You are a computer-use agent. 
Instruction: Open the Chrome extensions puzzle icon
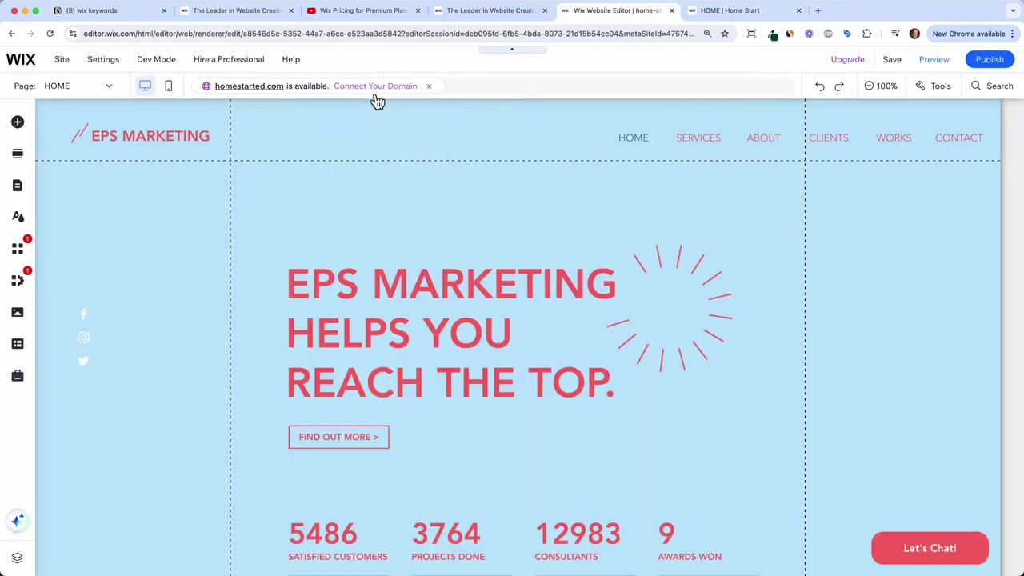(x=866, y=34)
